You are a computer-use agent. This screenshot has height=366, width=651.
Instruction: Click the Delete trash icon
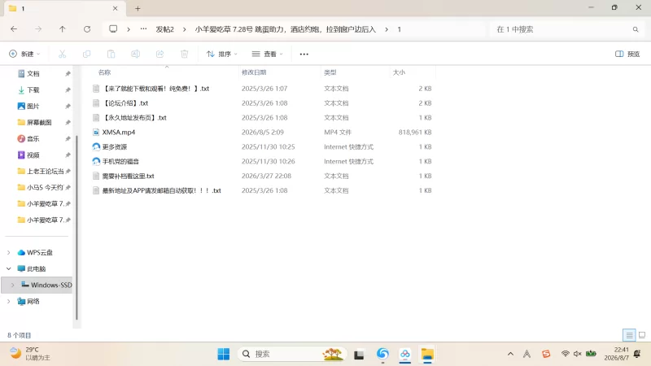[x=185, y=54]
